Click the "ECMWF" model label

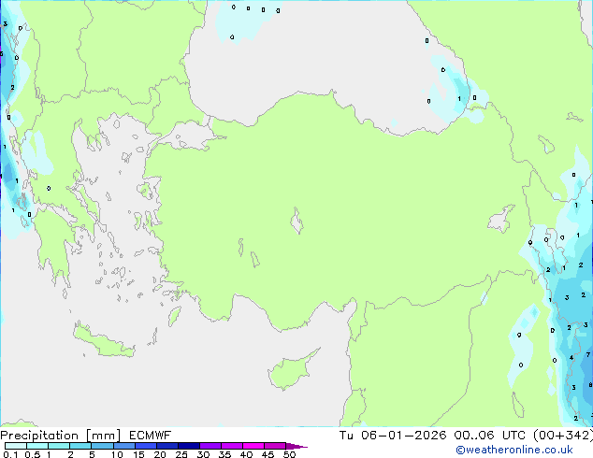click(x=151, y=436)
